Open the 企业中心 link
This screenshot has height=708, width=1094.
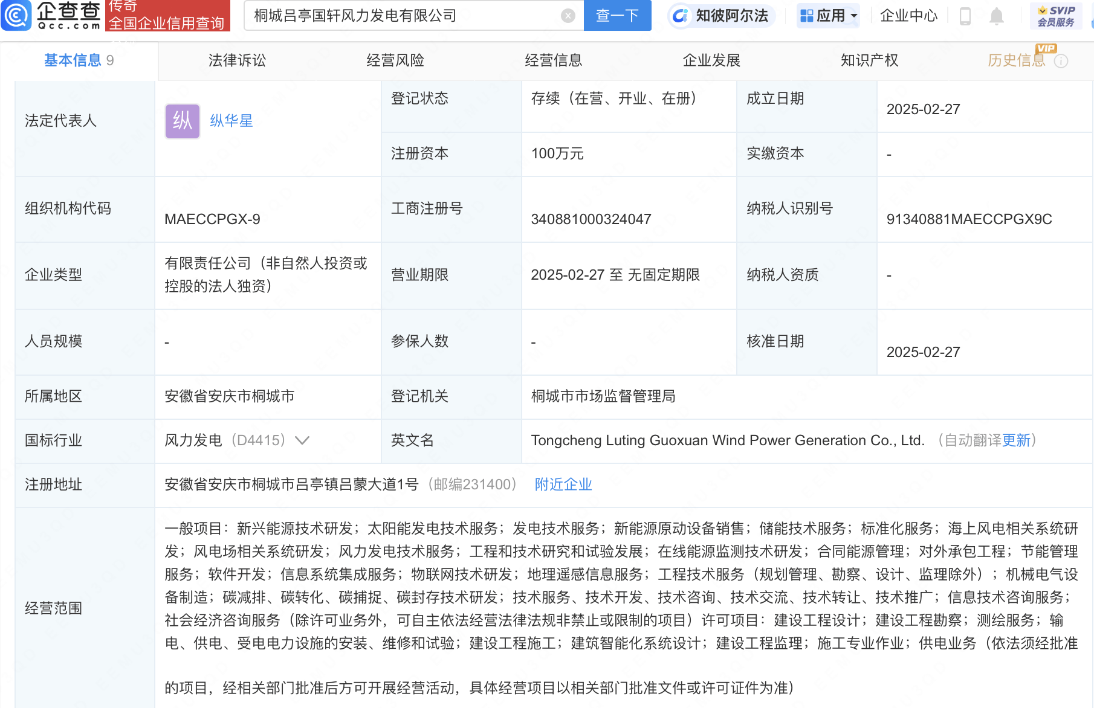[908, 16]
